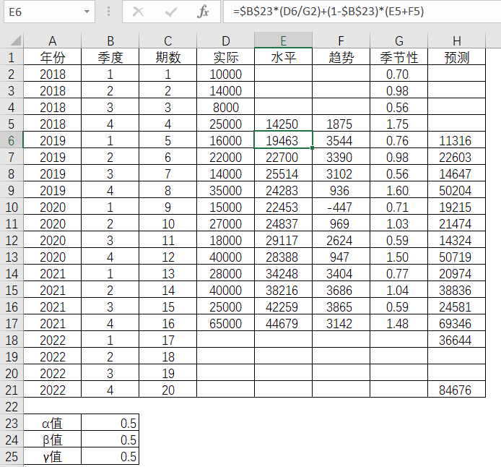Viewport: 501px width, 467px height.
Task: Open the Insert Function fx dialog
Action: 204,12
